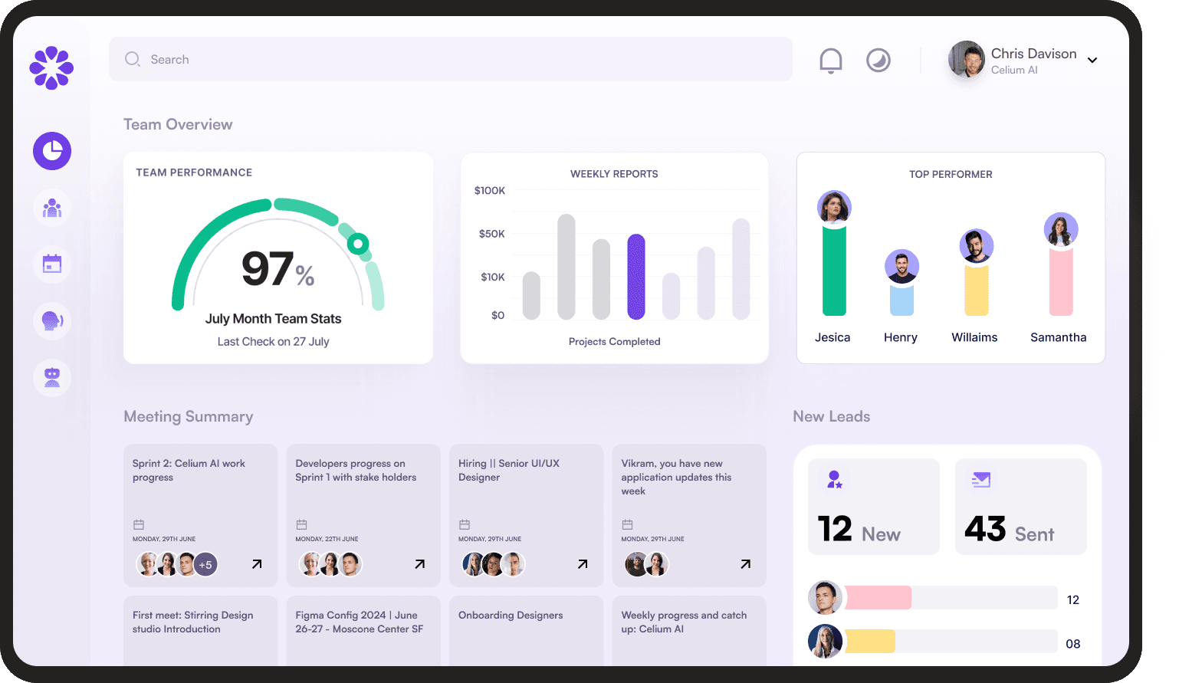
Task: Click Samantha's pink performance bar
Action: click(x=1061, y=281)
